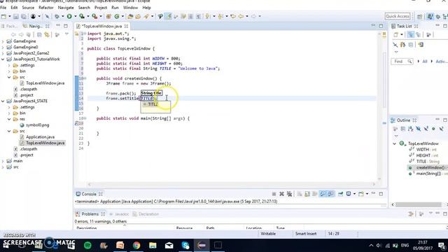This screenshot has height=252, width=448.
Task: Open the Skype icon in taskbar
Action: click(x=185, y=245)
